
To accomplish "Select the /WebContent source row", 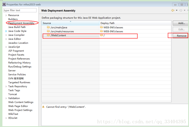I will [x=70, y=35].
